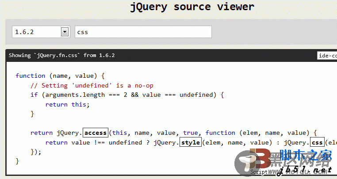Click the 'function (name, value) {' line
Image resolution: width=337 pixels, height=179 pixels.
click(x=60, y=76)
